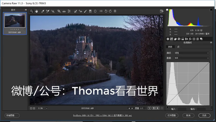The image size is (216, 122).
Task: Select the Crop tool
Action: coord(59,11)
